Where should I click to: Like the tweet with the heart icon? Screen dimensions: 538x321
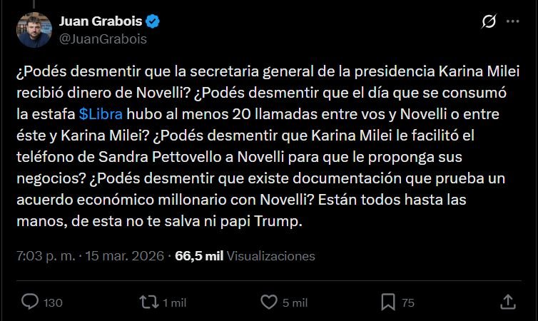tap(269, 302)
